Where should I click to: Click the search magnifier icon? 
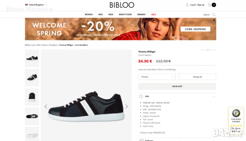click(x=214, y=14)
